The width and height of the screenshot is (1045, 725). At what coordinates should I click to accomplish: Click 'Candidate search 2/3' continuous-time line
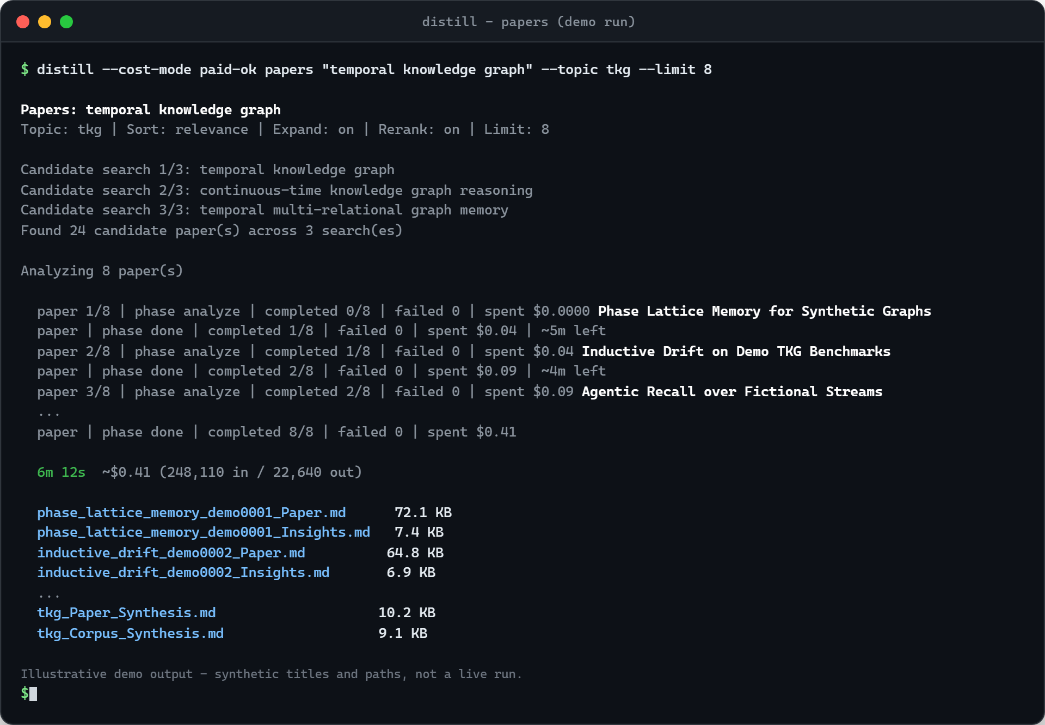(x=276, y=191)
